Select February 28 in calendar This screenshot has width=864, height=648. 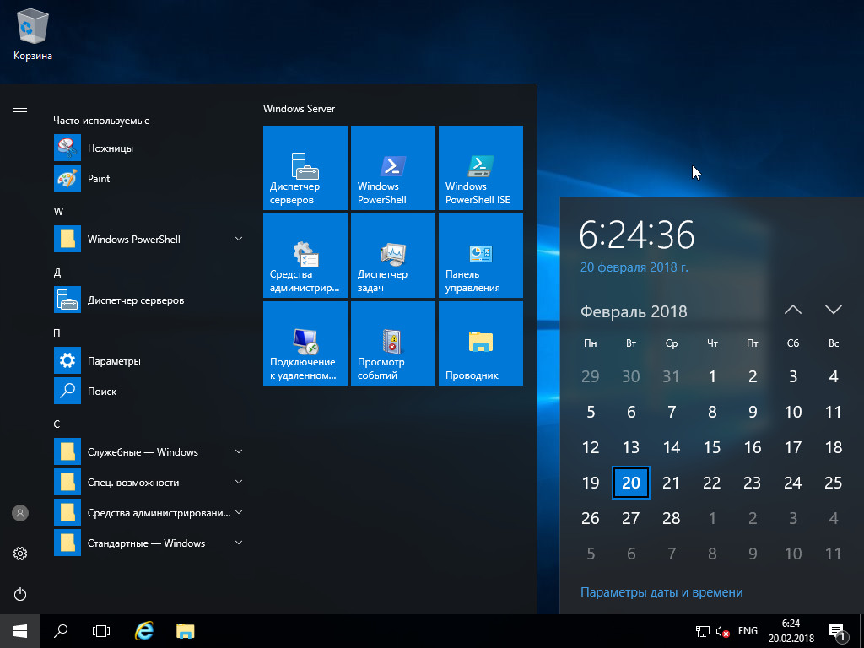click(x=671, y=518)
